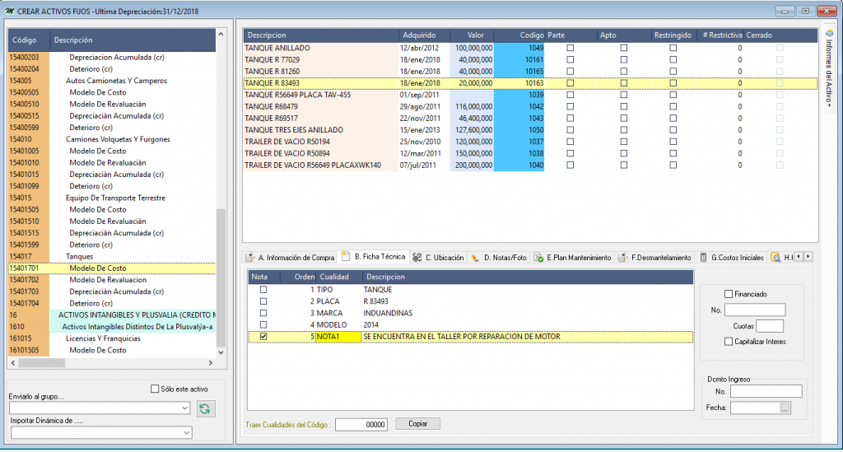Click the right arrow to scroll tabs
Image resolution: width=843 pixels, height=452 pixels.
(x=808, y=257)
